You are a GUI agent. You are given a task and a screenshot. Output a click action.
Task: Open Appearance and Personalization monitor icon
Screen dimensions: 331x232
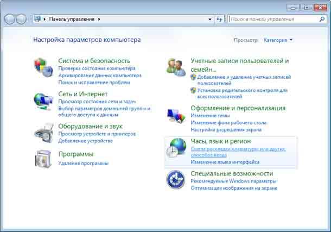pyautogui.click(x=176, y=116)
